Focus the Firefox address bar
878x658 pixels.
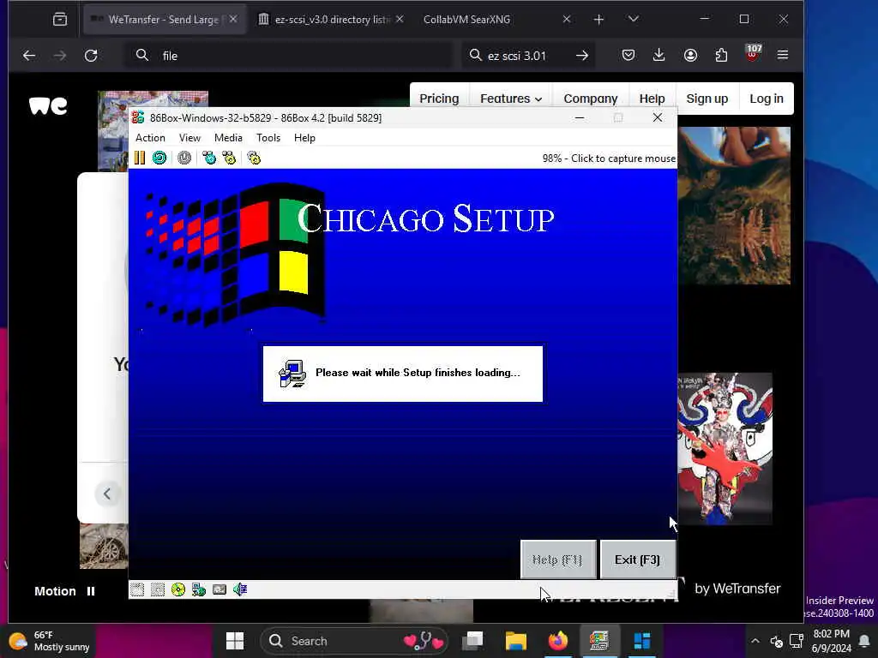pos(288,56)
